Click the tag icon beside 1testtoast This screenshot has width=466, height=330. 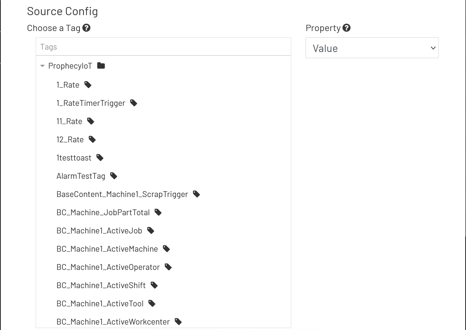pyautogui.click(x=99, y=157)
